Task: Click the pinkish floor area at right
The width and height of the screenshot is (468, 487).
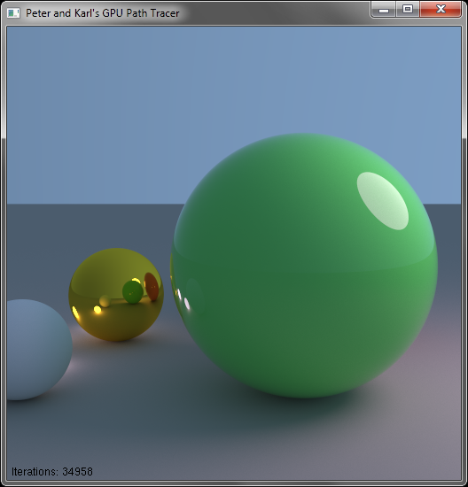Action: click(x=435, y=388)
